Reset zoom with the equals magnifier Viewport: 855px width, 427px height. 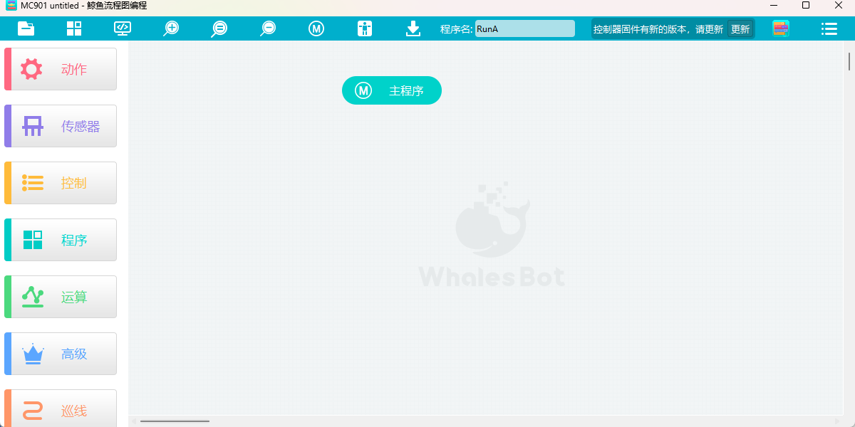[x=219, y=28]
